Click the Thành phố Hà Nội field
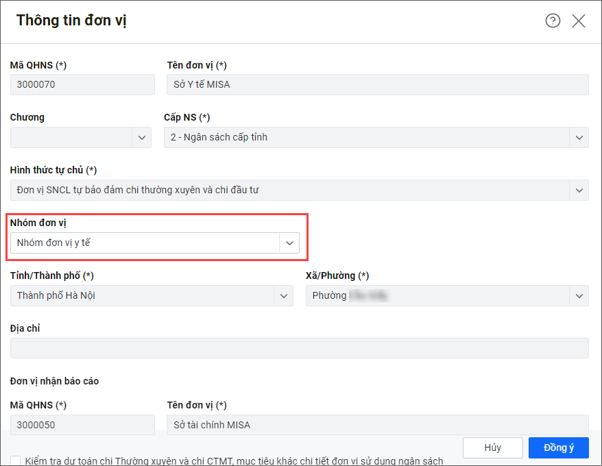The height and width of the screenshot is (466, 602). click(x=141, y=295)
